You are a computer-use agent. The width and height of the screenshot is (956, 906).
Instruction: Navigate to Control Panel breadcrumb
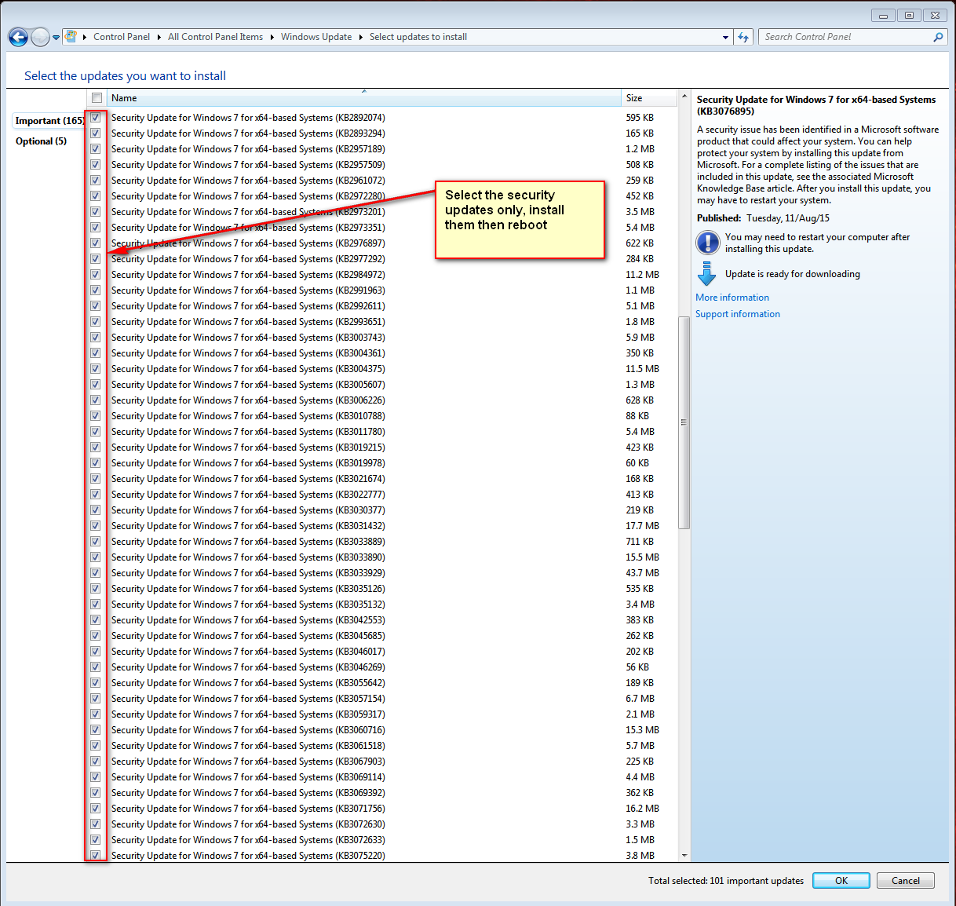point(122,37)
